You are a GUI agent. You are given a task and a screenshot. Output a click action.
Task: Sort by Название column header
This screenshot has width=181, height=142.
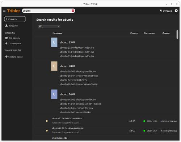tap(58, 33)
